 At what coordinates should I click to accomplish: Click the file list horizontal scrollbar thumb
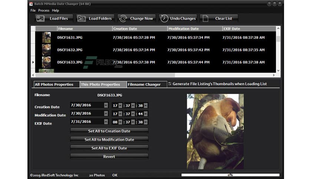[x=105, y=75]
